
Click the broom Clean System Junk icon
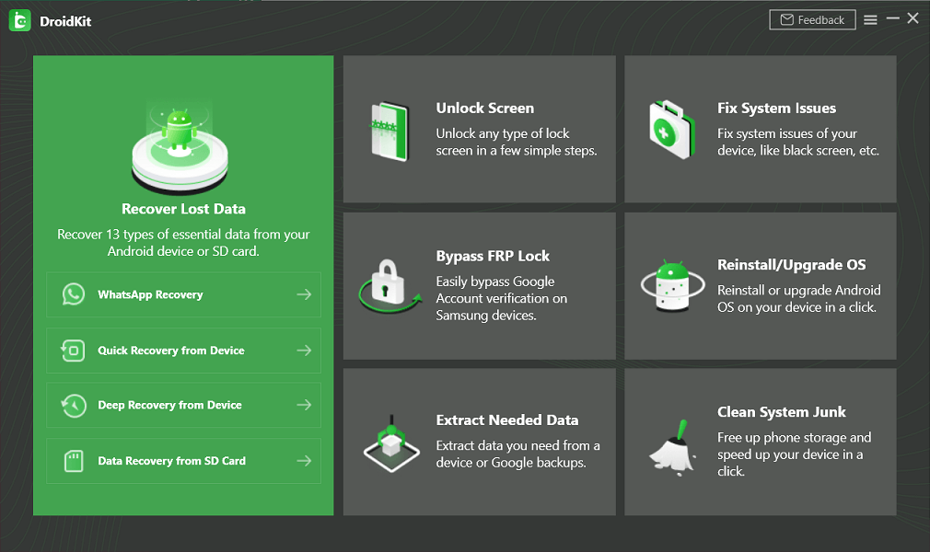coord(672,449)
